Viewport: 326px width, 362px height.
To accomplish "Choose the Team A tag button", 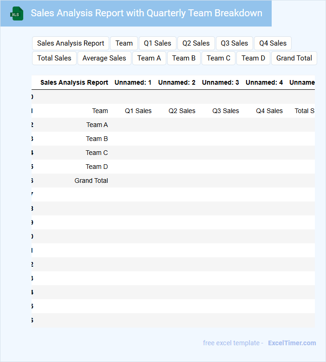I will (149, 58).
